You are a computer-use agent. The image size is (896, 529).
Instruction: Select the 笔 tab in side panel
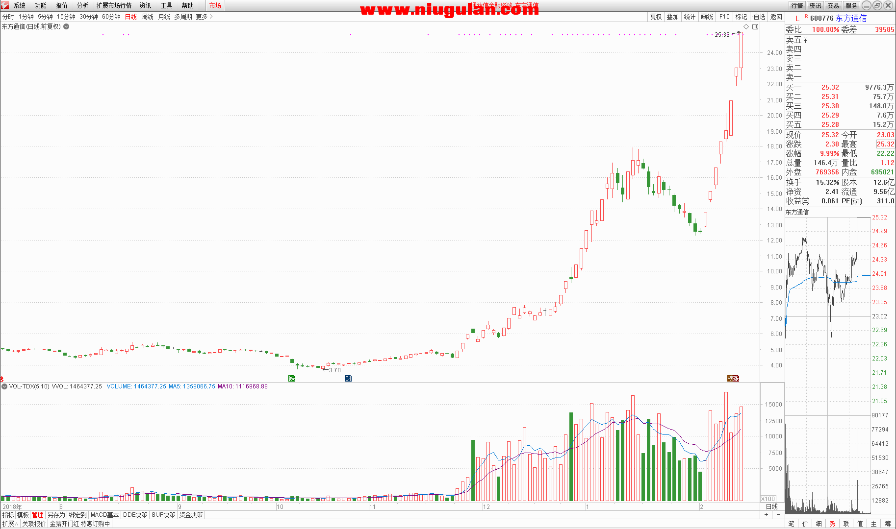click(791, 524)
